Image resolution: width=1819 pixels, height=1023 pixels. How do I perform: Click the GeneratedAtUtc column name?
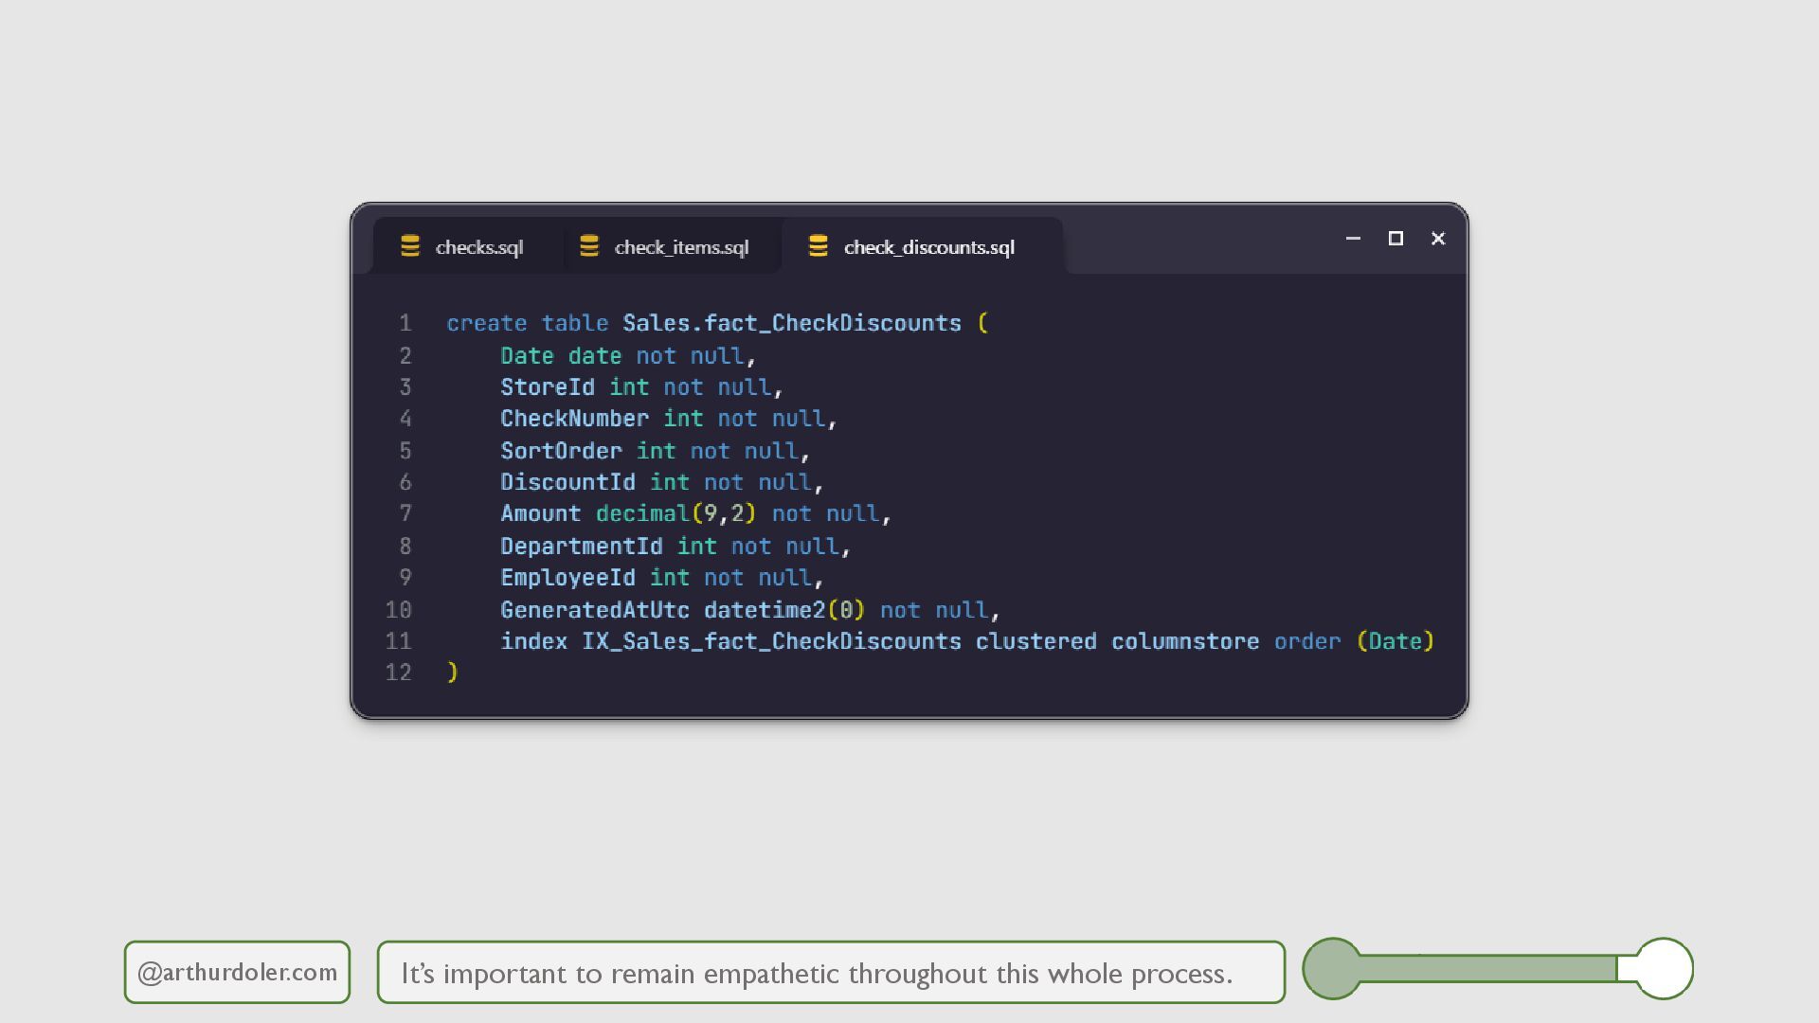pyautogui.click(x=595, y=610)
